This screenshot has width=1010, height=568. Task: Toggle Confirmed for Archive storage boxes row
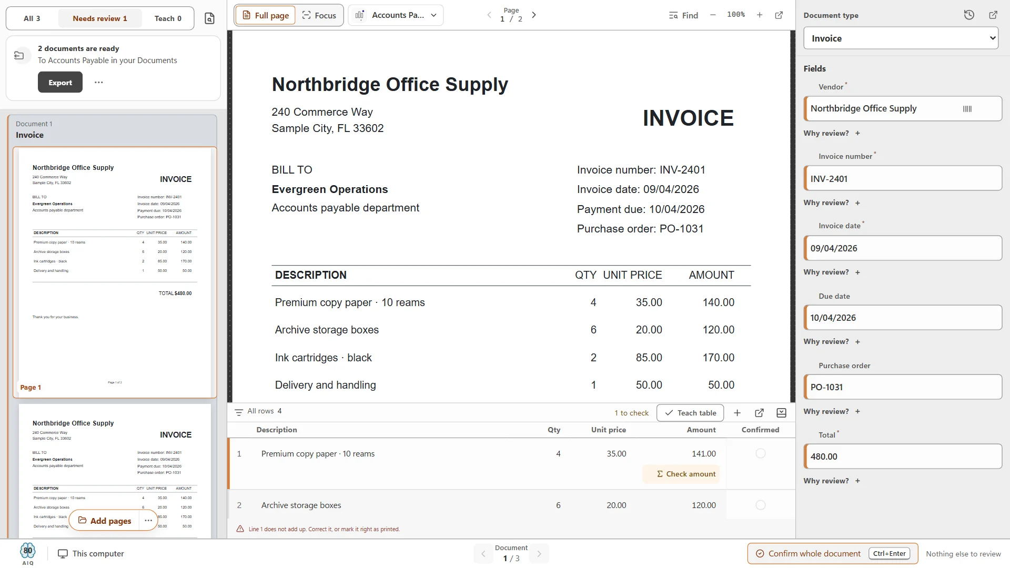761,505
